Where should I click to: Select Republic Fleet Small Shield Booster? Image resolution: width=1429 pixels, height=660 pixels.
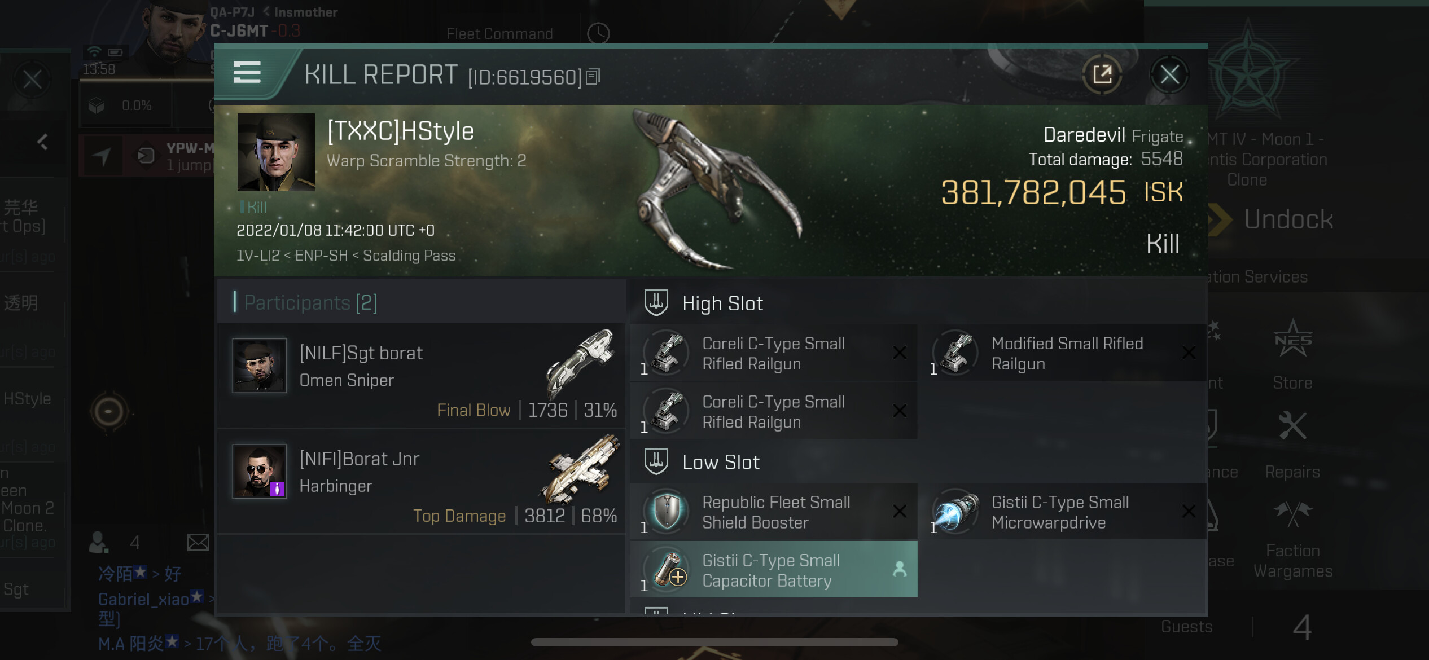pos(773,512)
